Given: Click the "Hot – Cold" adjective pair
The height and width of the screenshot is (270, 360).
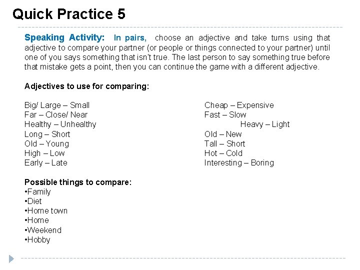Looking at the screenshot, I should tap(223, 153).
